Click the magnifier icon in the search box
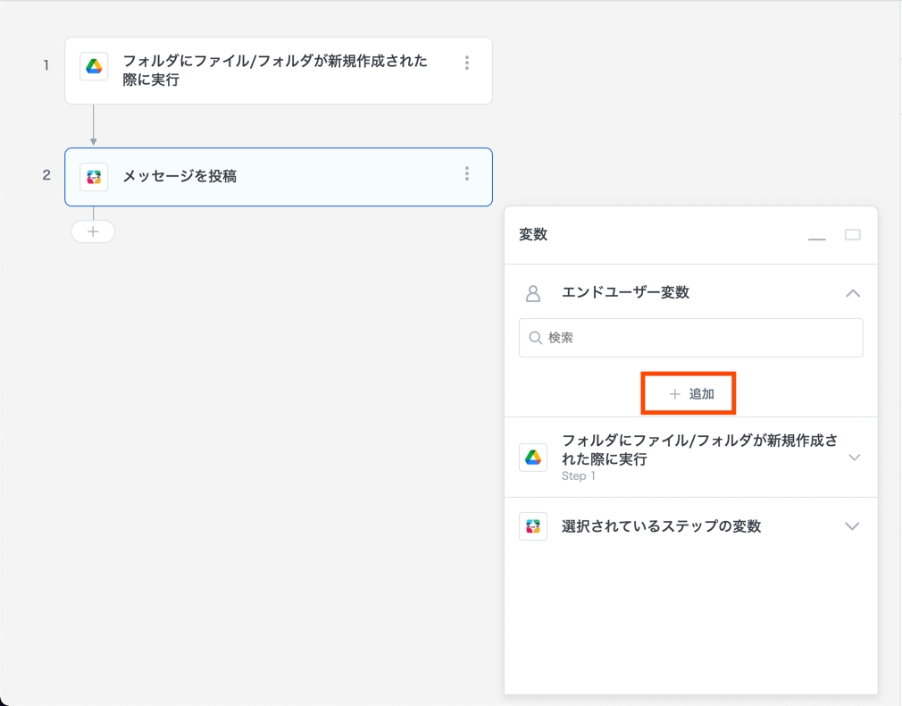The width and height of the screenshot is (902, 706). tap(536, 338)
